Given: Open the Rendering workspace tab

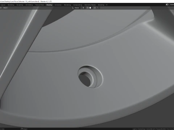Looking at the screenshot, I should [x=67, y=5].
